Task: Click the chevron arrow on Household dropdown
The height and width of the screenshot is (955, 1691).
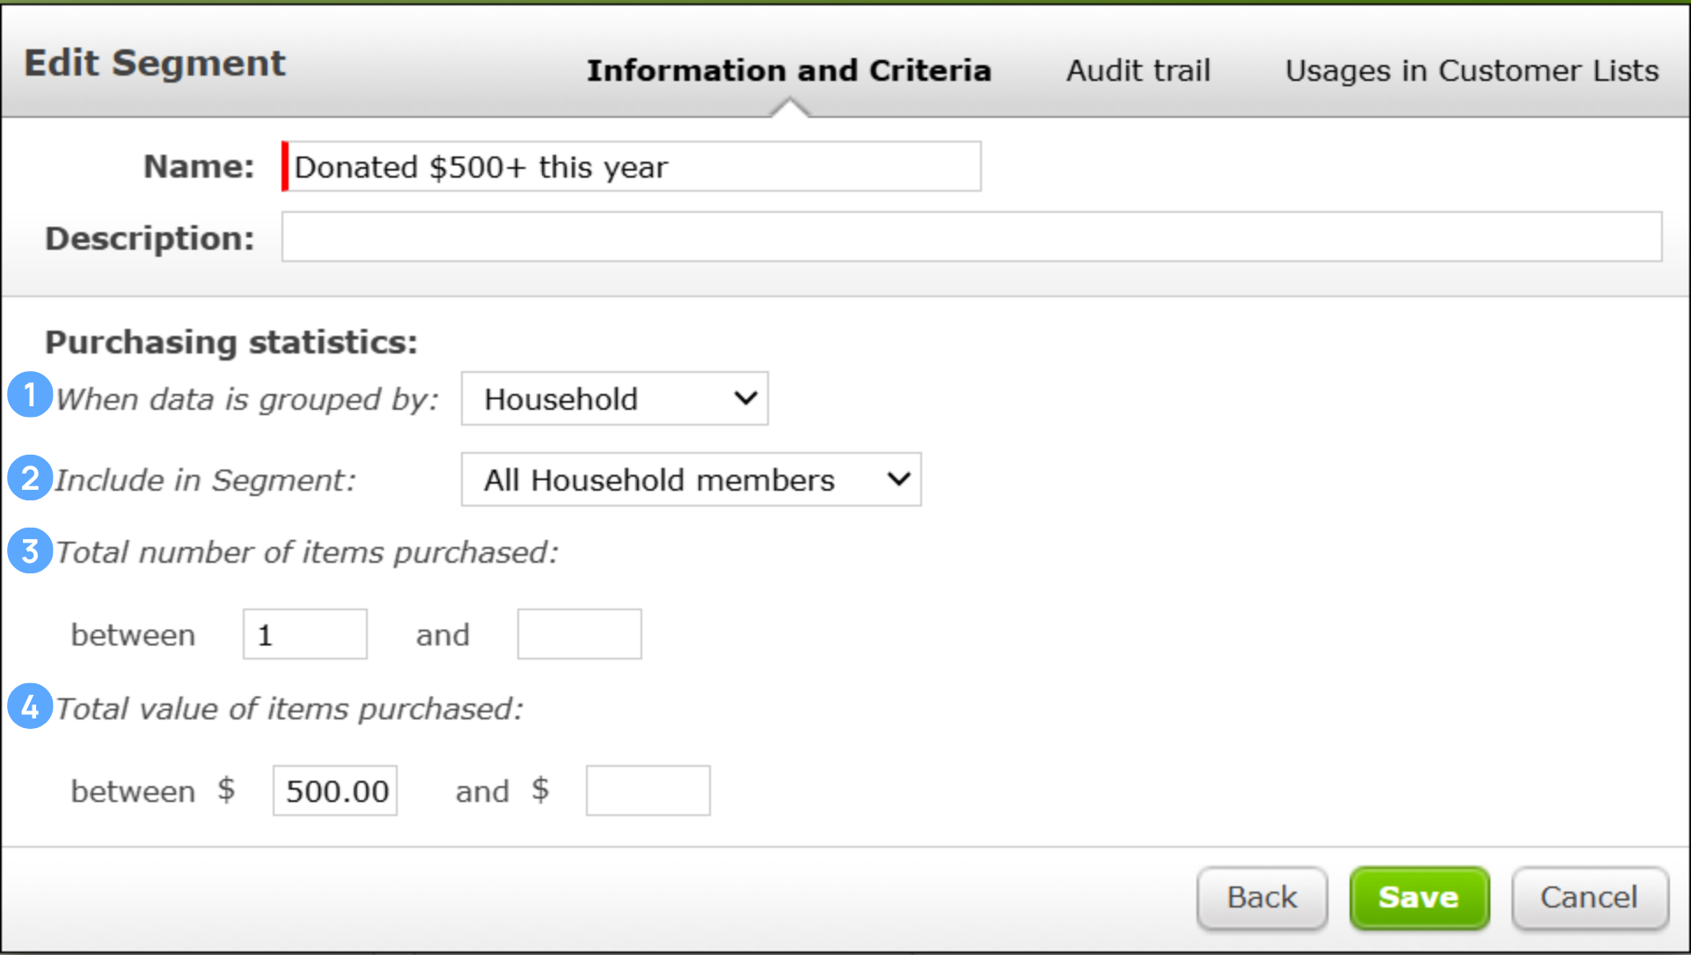Action: tap(745, 399)
